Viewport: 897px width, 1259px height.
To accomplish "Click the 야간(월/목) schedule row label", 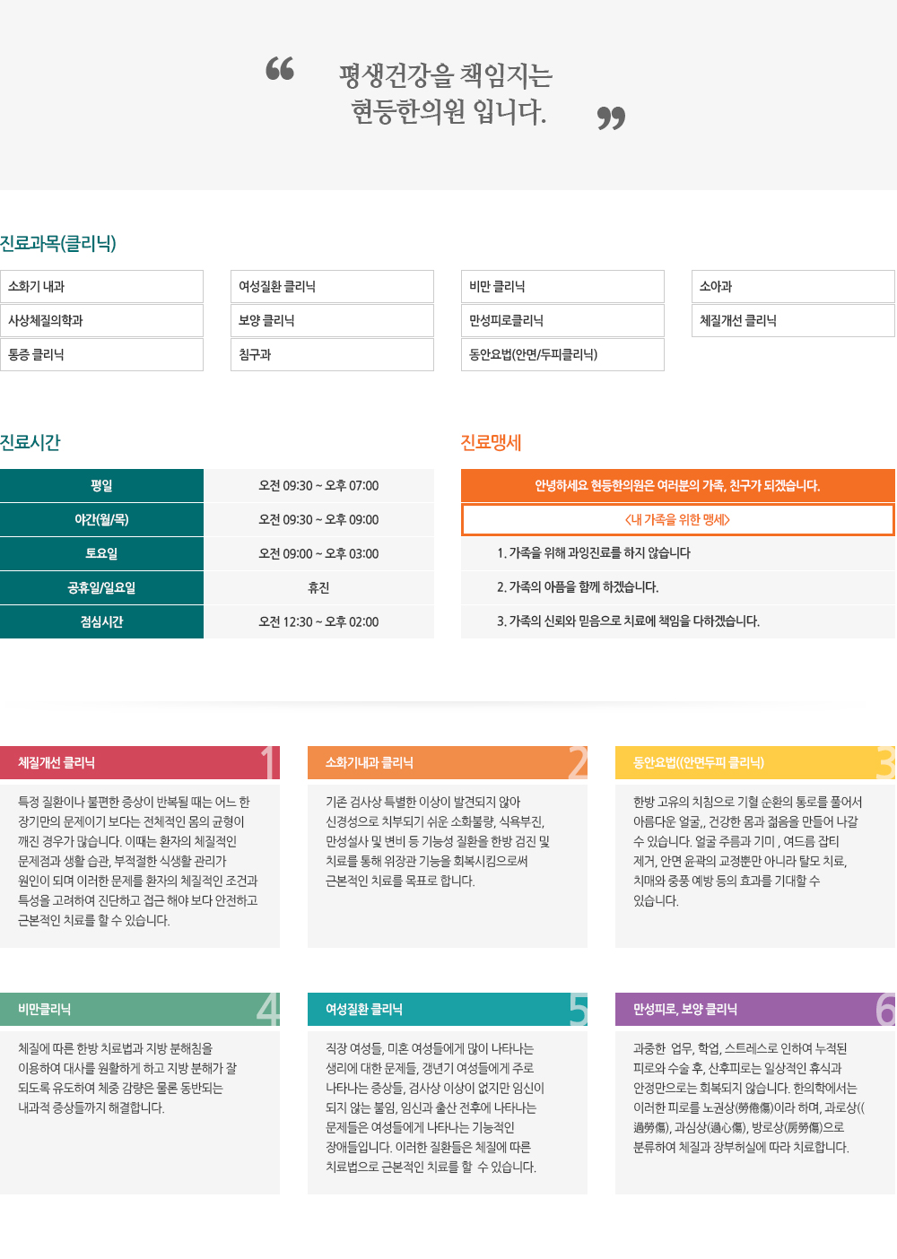I will click(x=101, y=520).
